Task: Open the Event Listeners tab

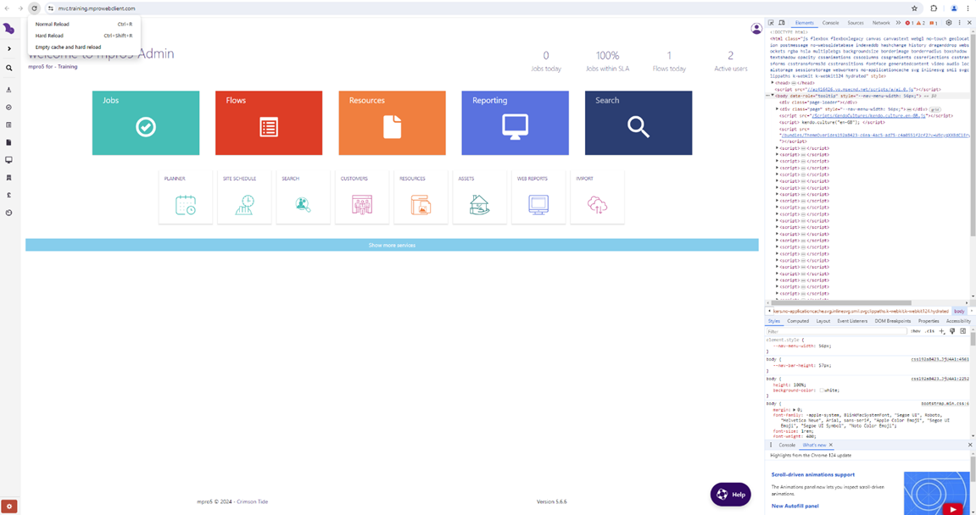Action: click(x=852, y=321)
